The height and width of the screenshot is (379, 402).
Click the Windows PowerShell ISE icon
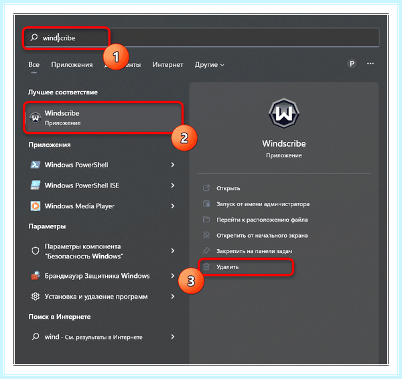click(x=36, y=185)
